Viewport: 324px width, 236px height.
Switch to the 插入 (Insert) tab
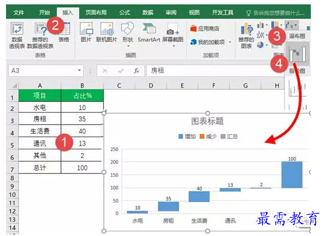click(x=68, y=13)
